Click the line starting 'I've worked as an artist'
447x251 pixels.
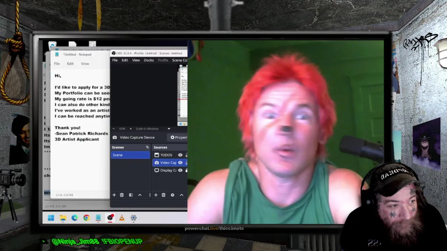[82, 111]
